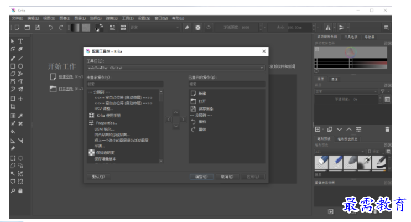Click the opacity slider in toolbar
The image size is (411, 222).
[237, 28]
